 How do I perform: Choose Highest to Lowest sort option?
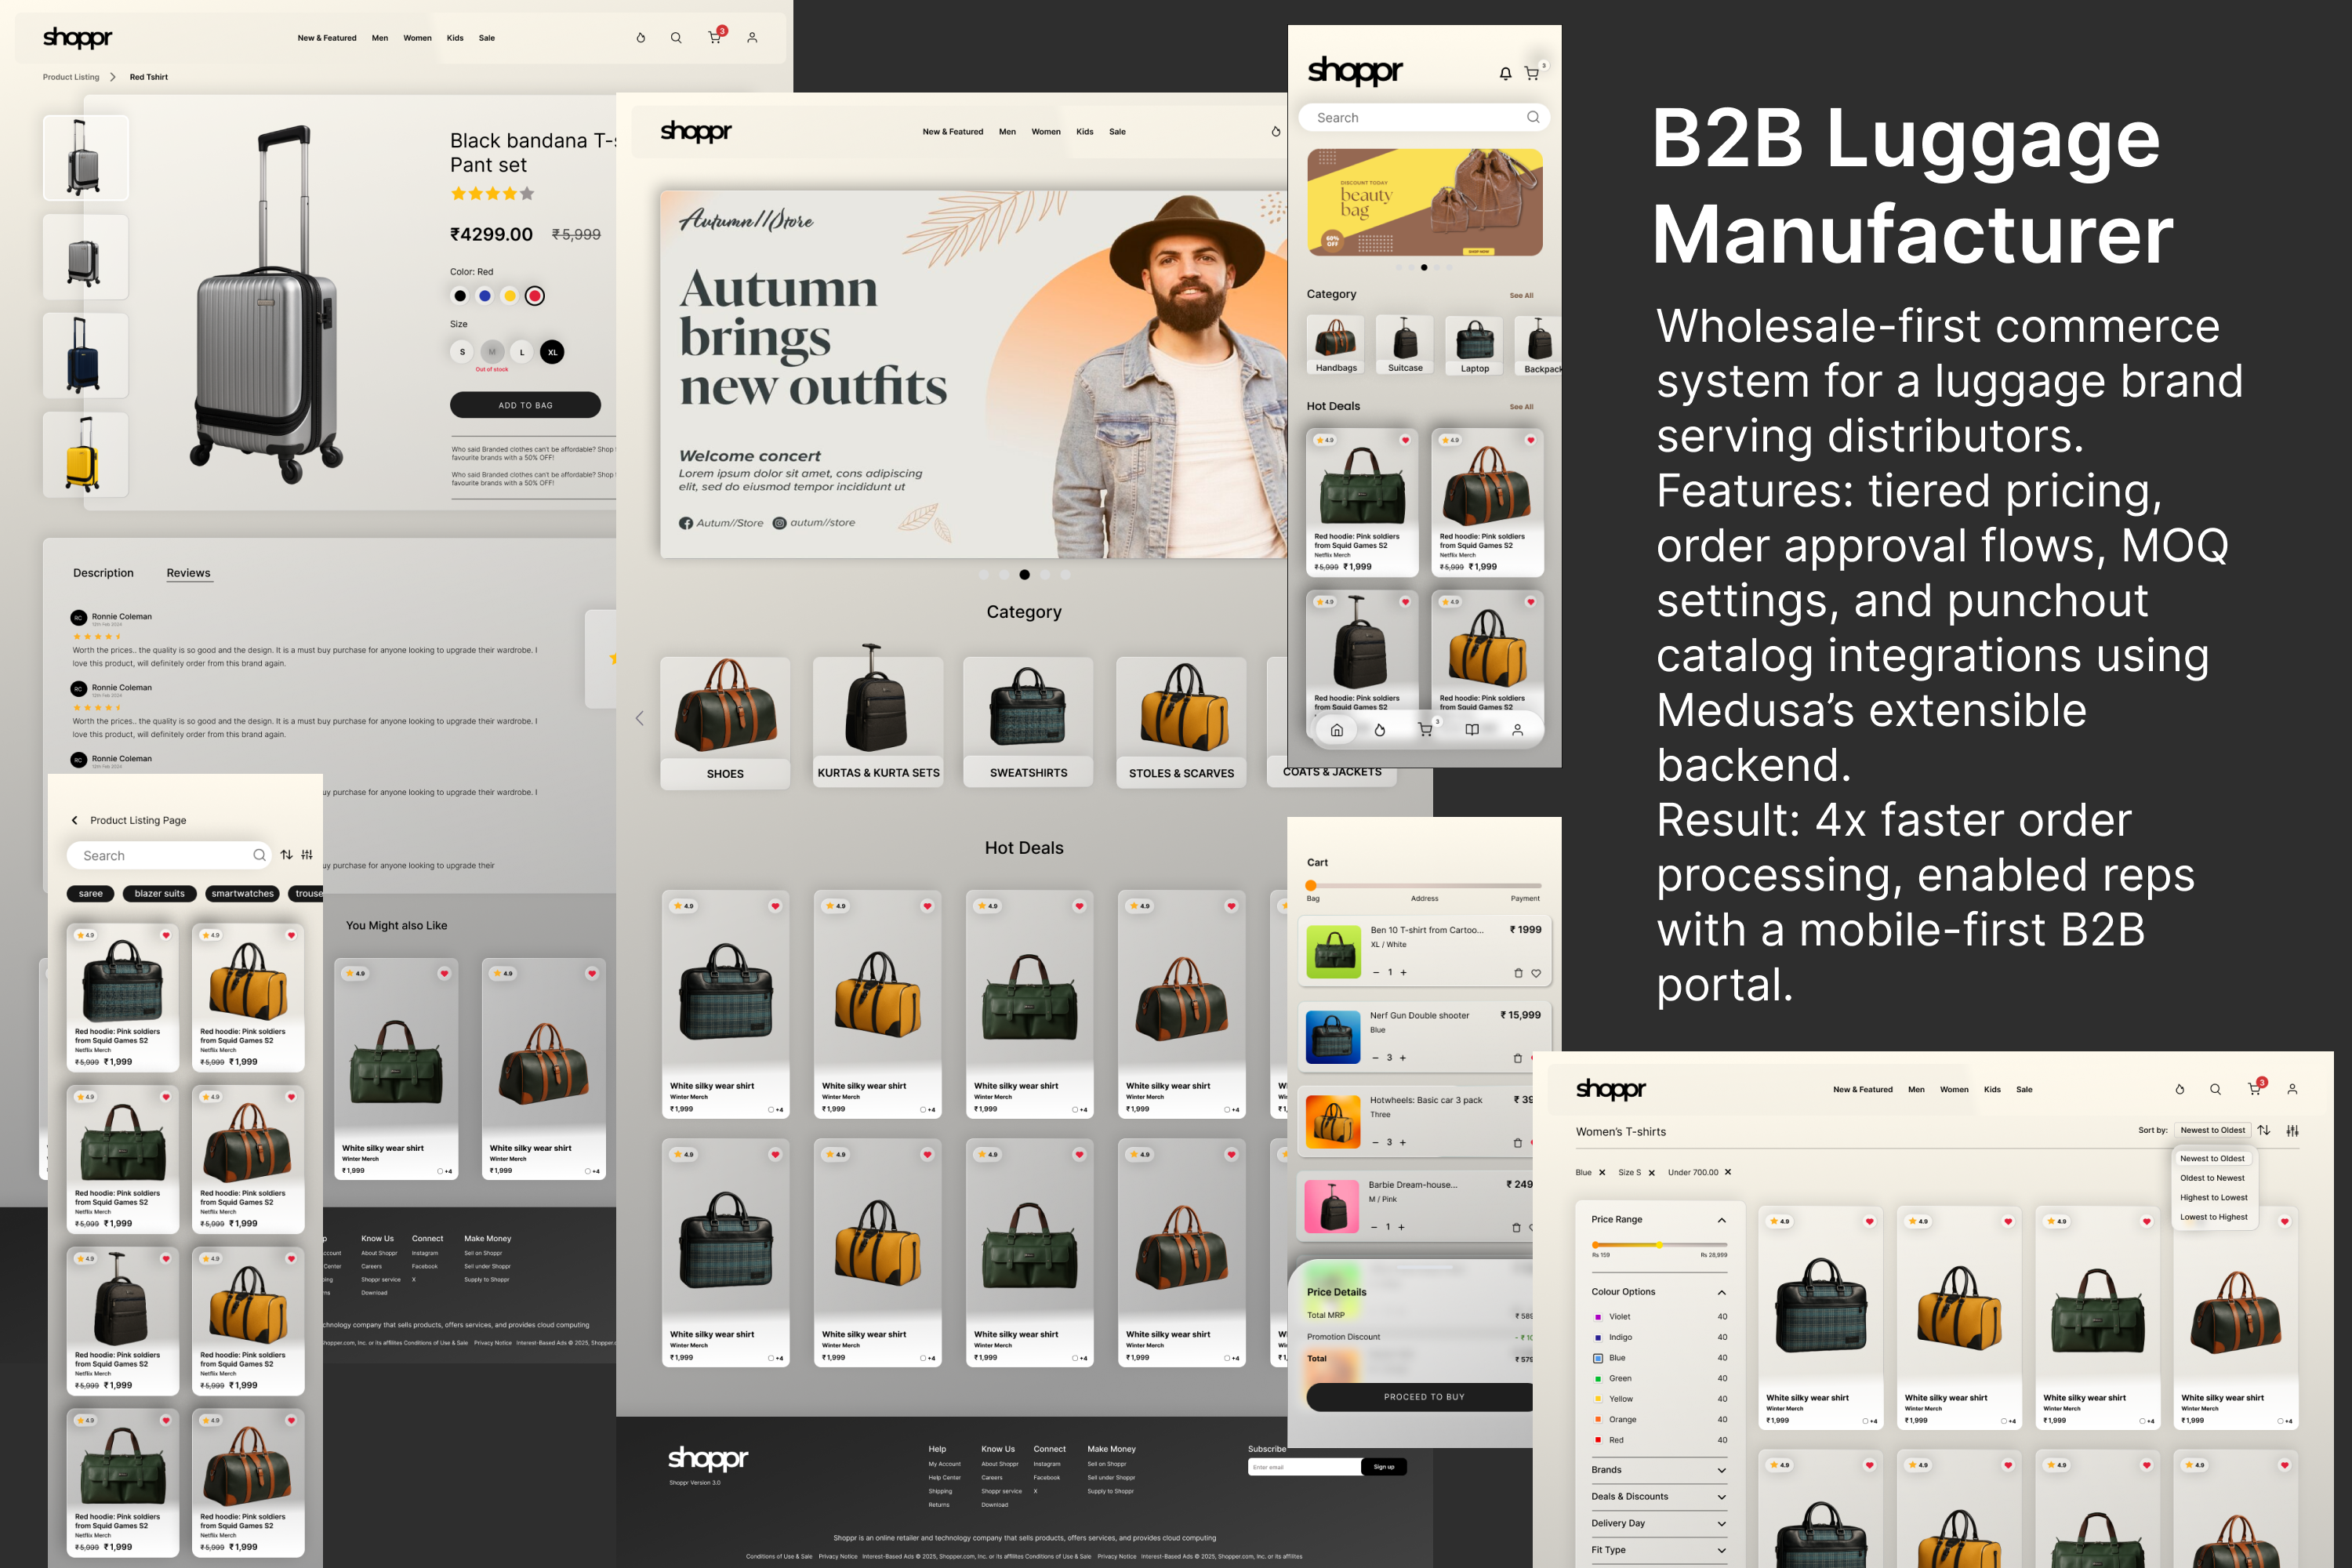pos(2213,1197)
